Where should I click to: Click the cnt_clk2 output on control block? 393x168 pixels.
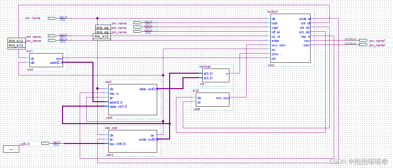tap(305, 32)
